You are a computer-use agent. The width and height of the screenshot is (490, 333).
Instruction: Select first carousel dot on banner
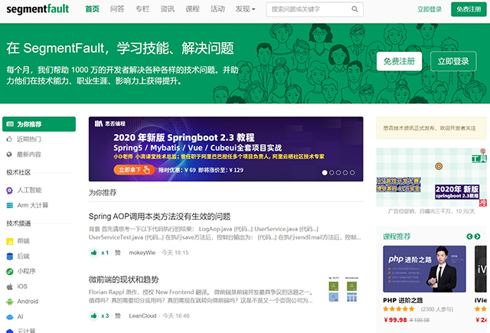point(325,172)
